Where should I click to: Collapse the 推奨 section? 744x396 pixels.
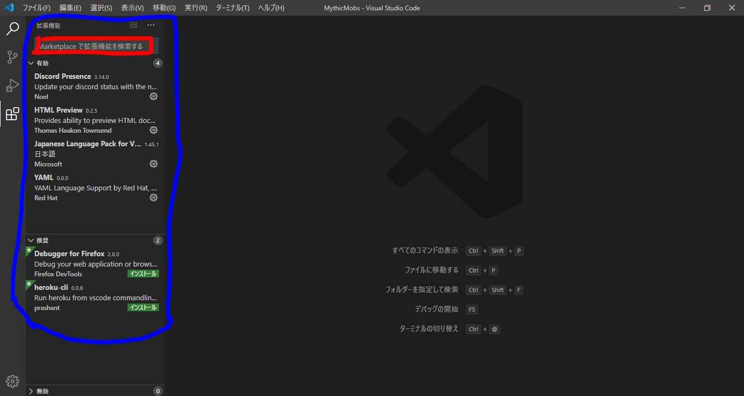click(x=94, y=240)
